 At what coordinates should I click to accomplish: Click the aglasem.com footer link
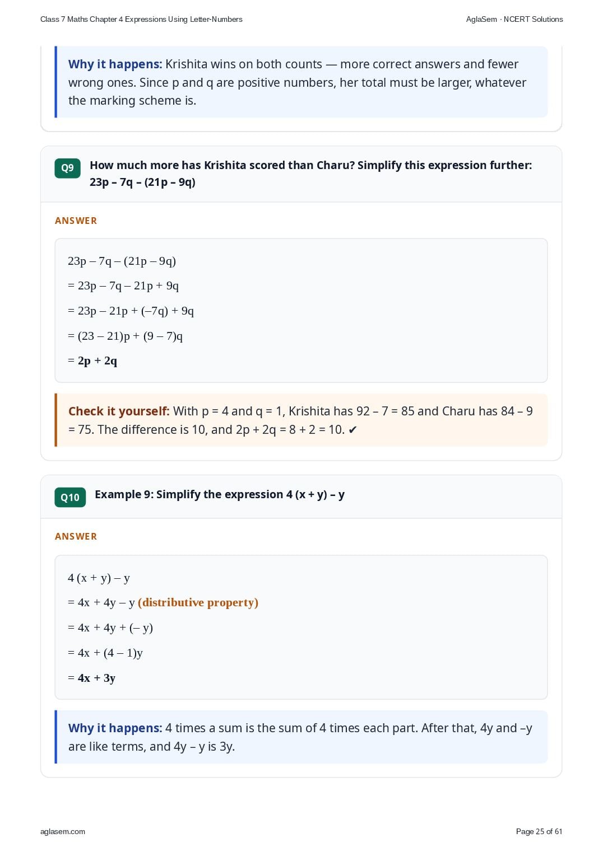(63, 831)
